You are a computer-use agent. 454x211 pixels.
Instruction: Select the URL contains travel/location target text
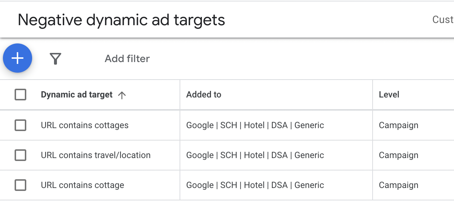pyautogui.click(x=96, y=155)
